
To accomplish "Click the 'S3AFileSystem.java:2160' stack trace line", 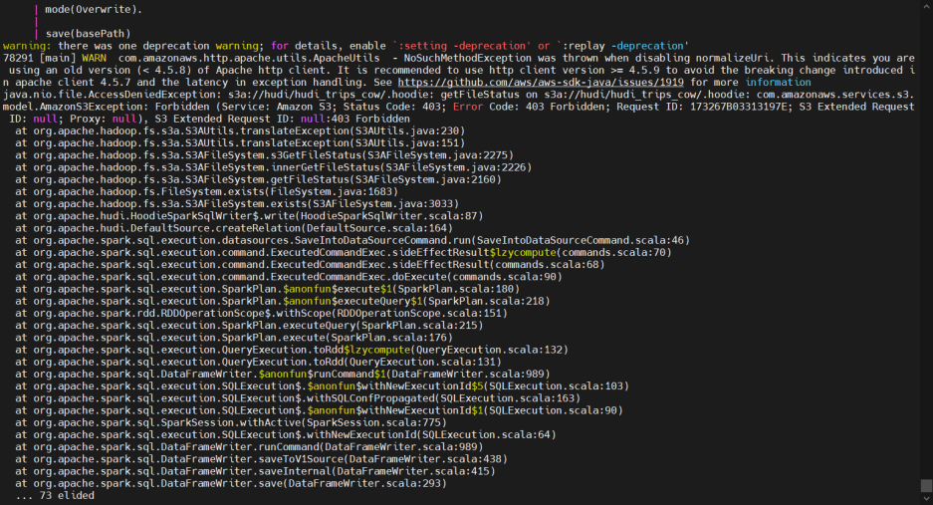I will (x=258, y=180).
